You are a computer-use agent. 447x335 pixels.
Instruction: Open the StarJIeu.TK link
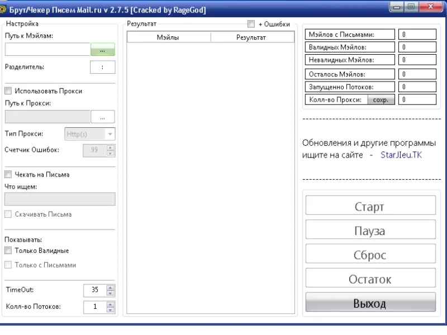[401, 155]
